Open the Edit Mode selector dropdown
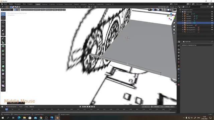This screenshot has width=214, height=120. point(7,10)
